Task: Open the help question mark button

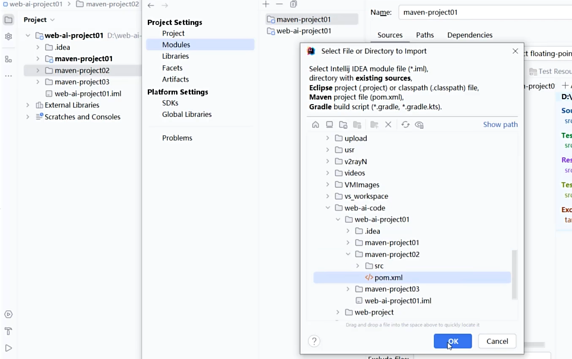Action: [314, 341]
